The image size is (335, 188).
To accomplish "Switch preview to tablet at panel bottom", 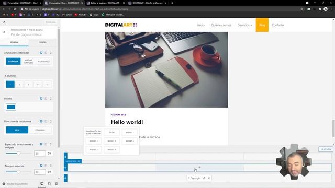I will 49,184.
